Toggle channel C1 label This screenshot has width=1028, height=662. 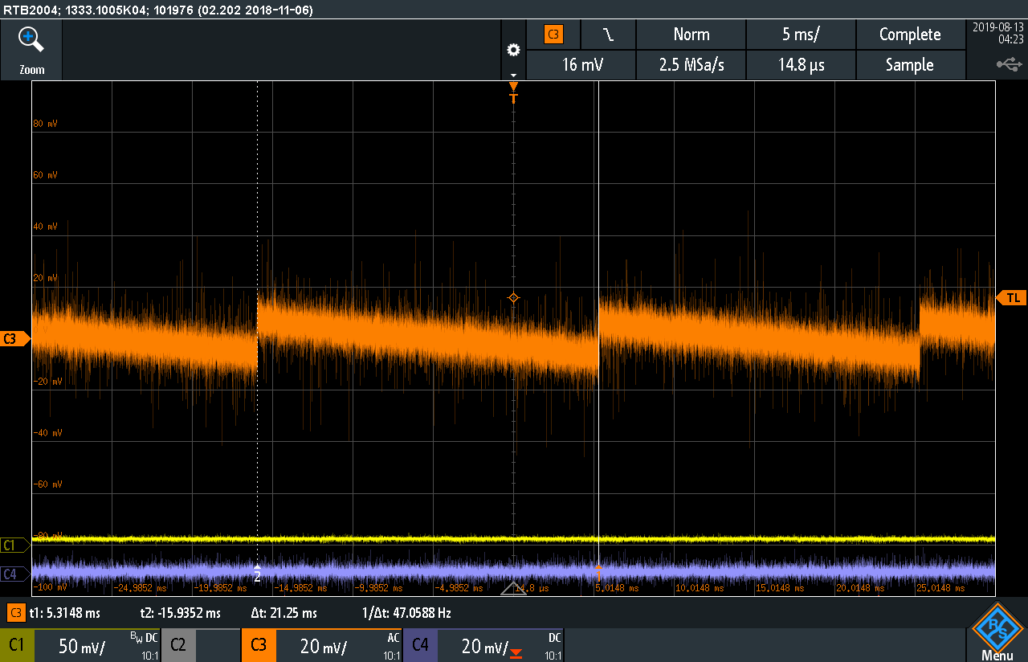[17, 645]
